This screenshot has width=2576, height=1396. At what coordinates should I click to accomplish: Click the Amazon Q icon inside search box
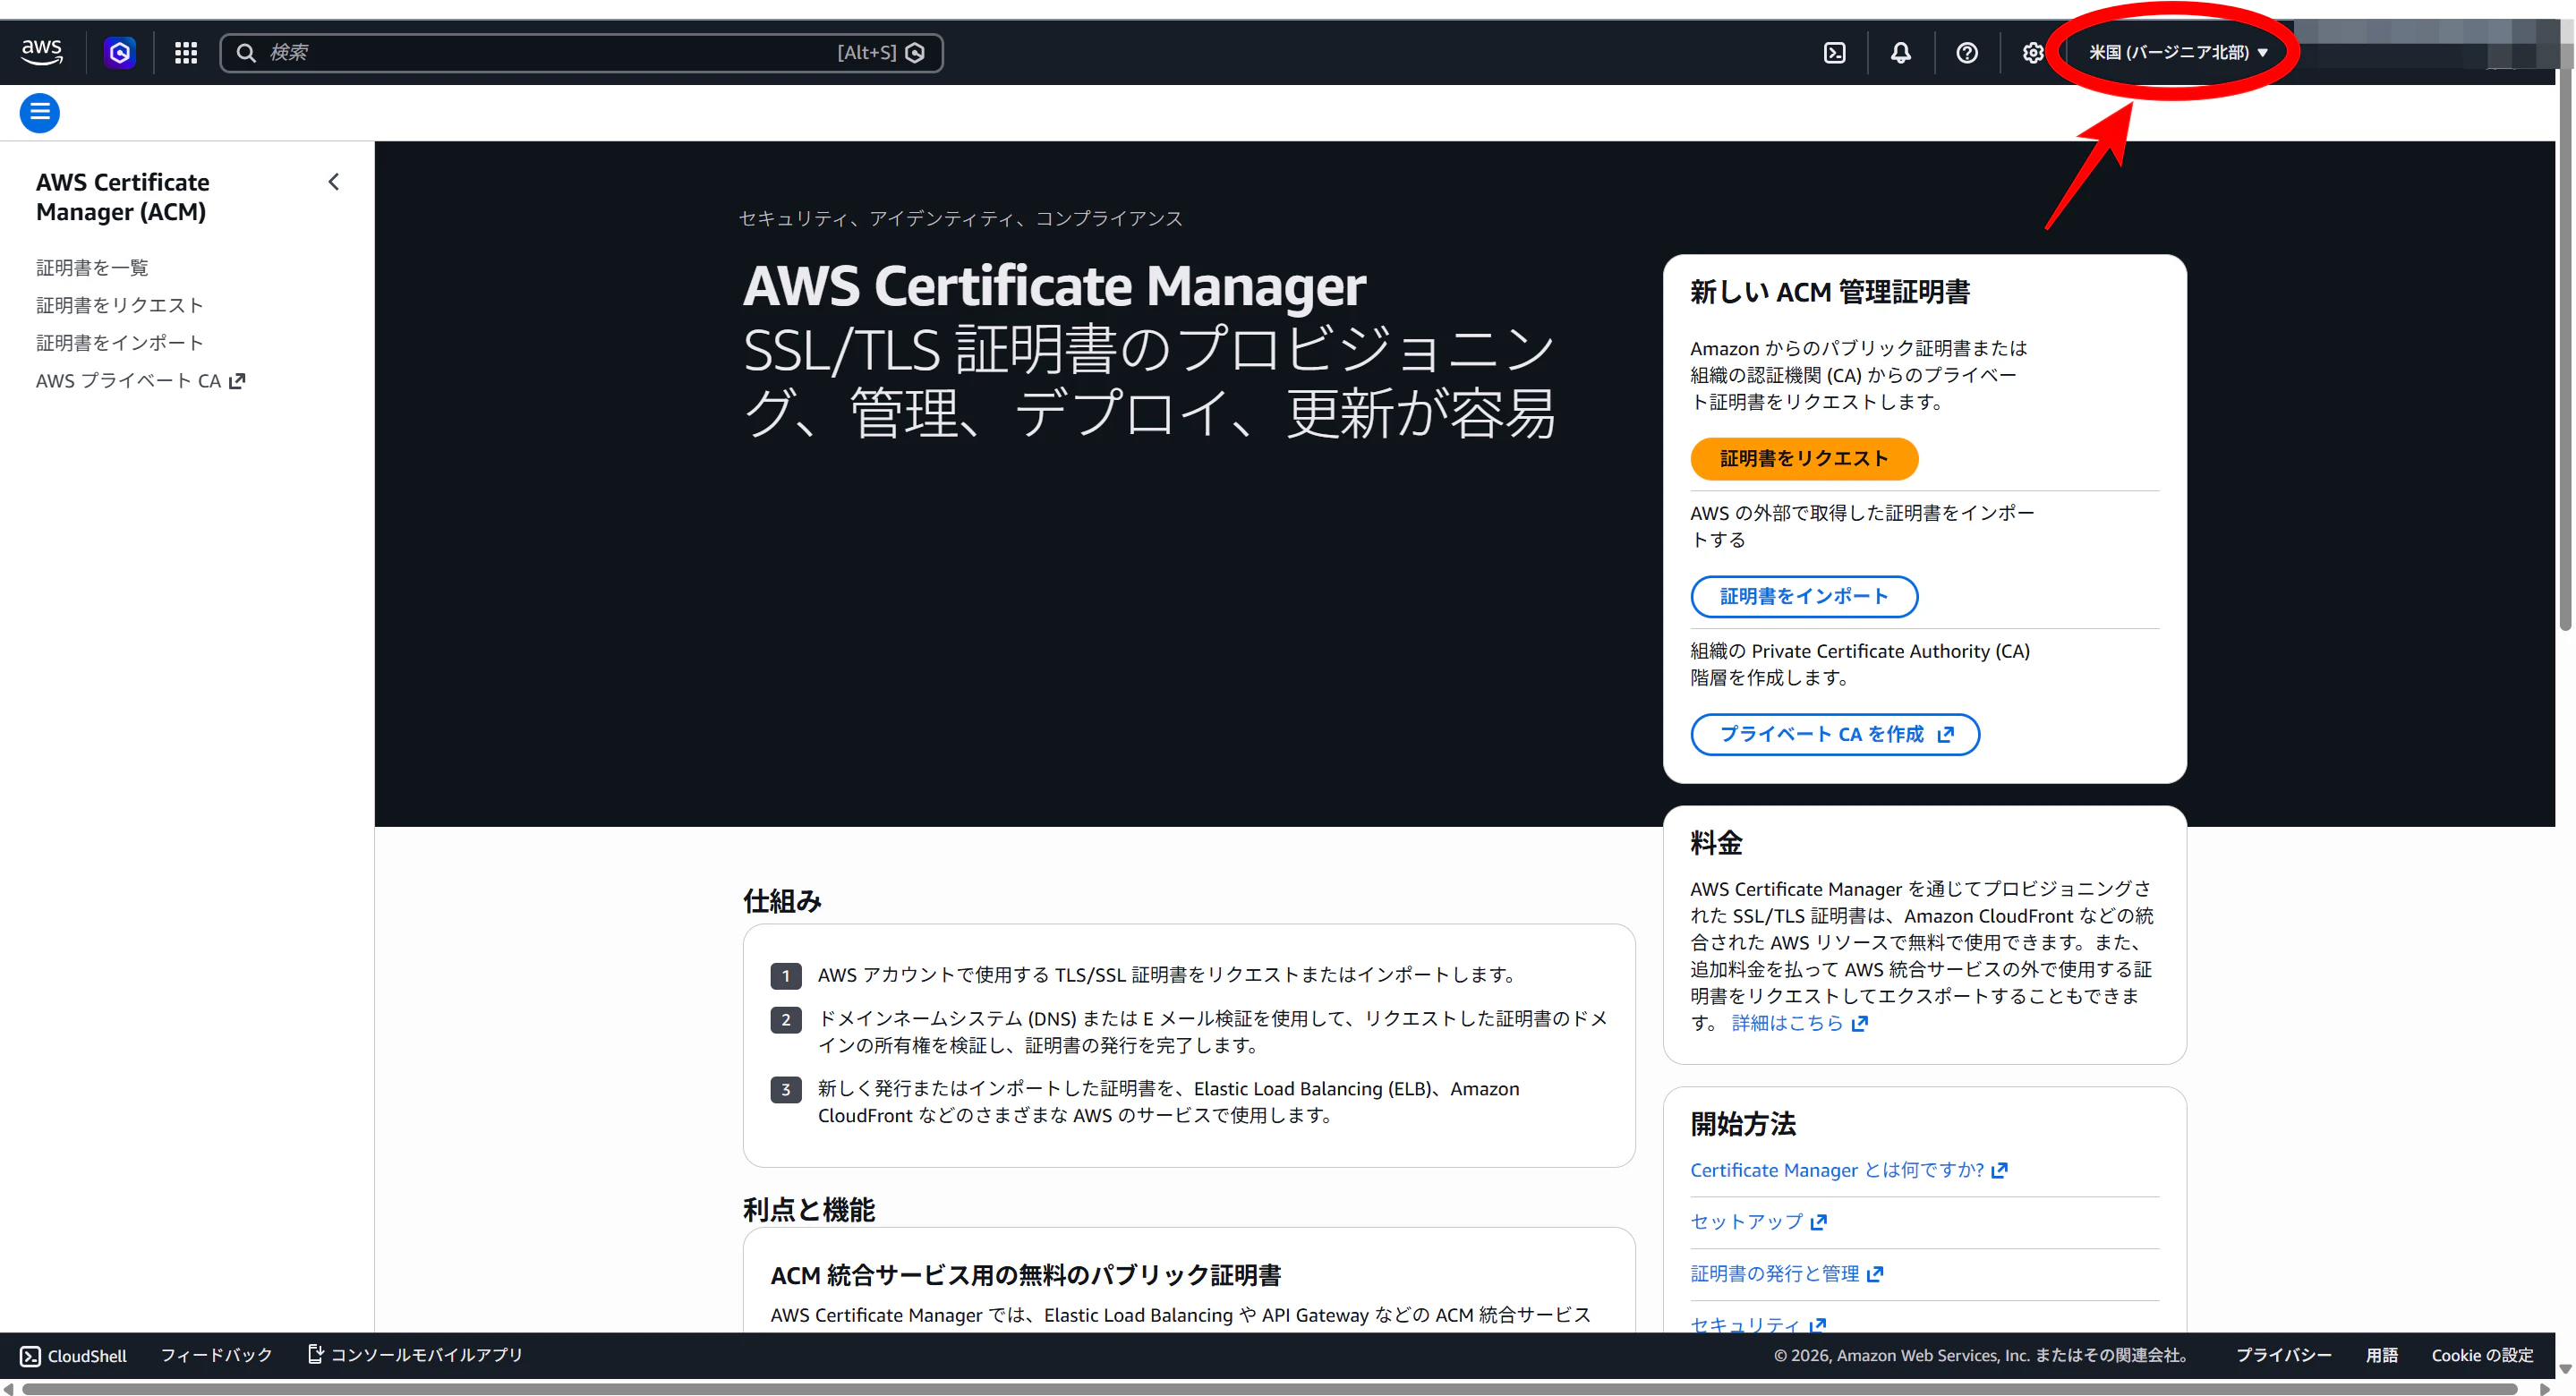pos(914,52)
